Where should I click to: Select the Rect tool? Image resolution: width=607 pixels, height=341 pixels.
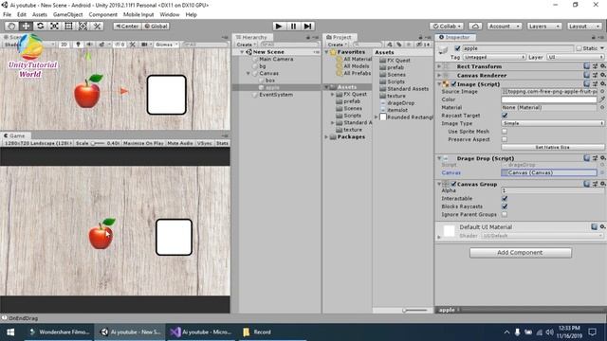(68, 26)
